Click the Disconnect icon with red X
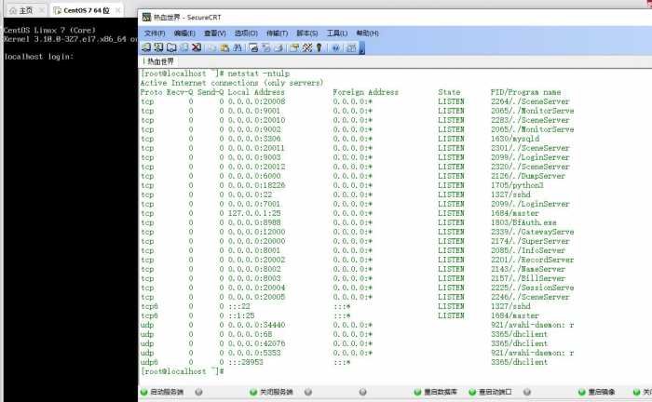Viewport: 652px width, 402px height. 197,47
